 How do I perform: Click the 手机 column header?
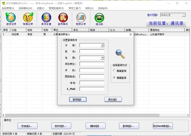click(81, 30)
